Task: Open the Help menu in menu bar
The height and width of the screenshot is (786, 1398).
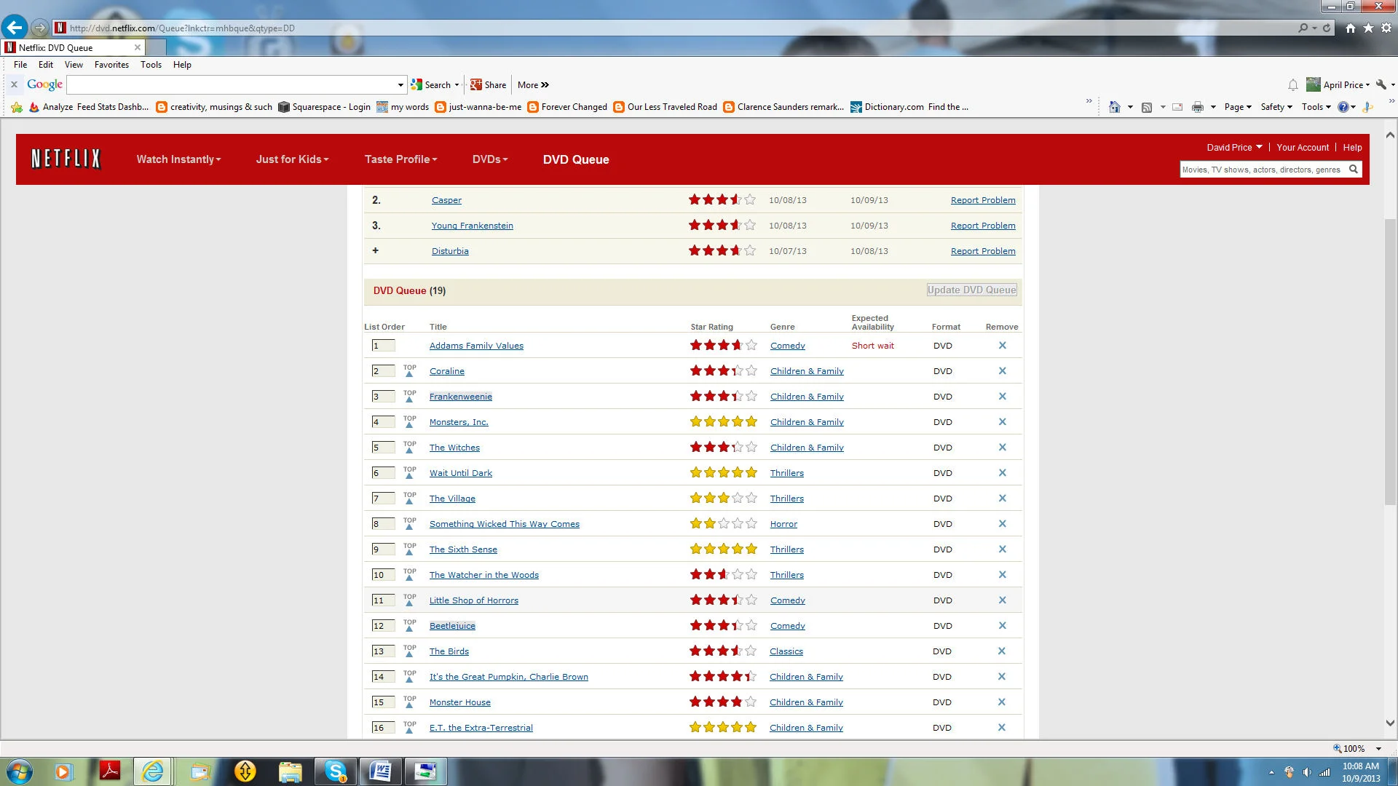Action: click(182, 65)
